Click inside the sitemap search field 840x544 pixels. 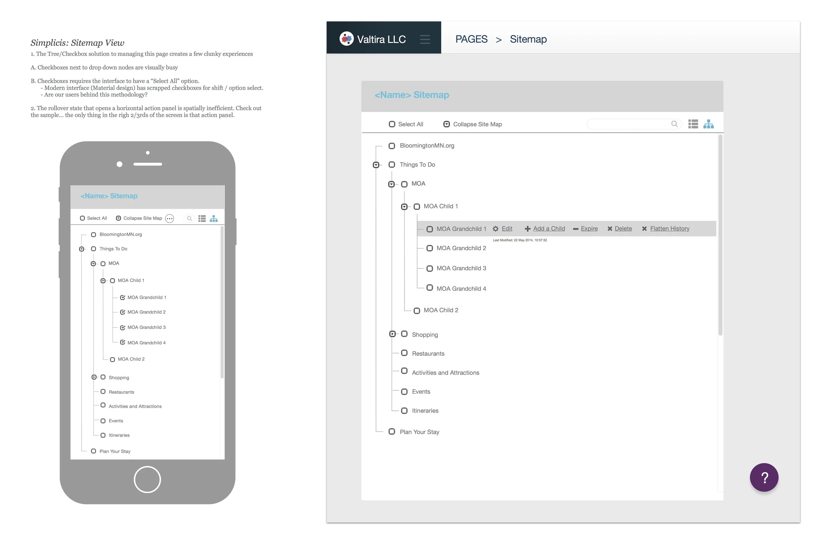click(632, 124)
